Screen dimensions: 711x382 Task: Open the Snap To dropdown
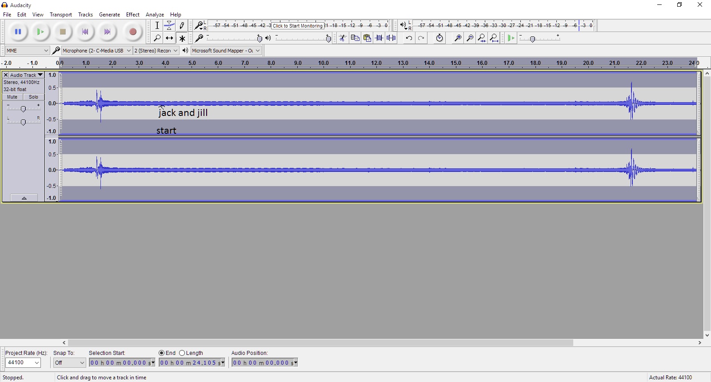69,363
